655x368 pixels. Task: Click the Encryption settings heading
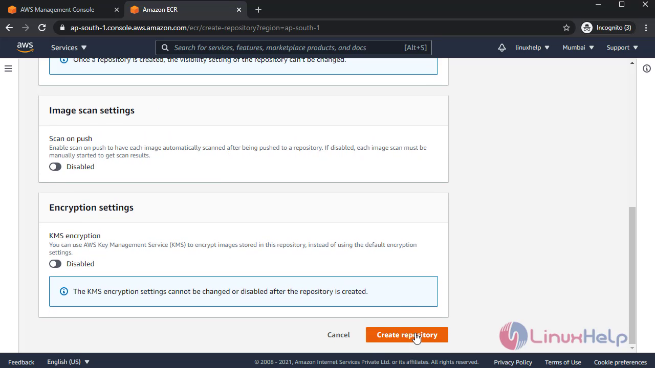coord(91,208)
